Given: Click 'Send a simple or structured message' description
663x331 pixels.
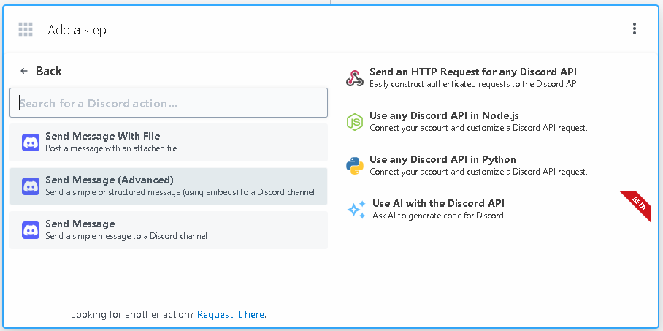Looking at the screenshot, I should point(180,192).
